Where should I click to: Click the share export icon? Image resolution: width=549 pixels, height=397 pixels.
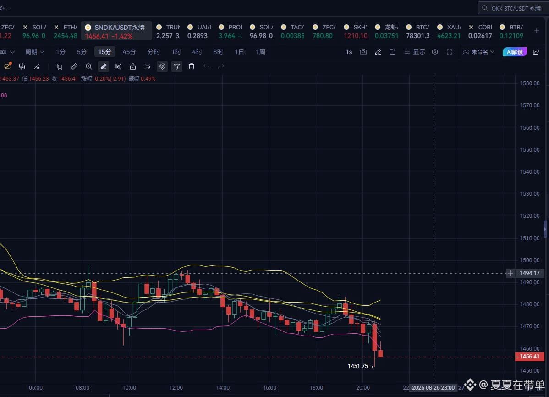536,52
